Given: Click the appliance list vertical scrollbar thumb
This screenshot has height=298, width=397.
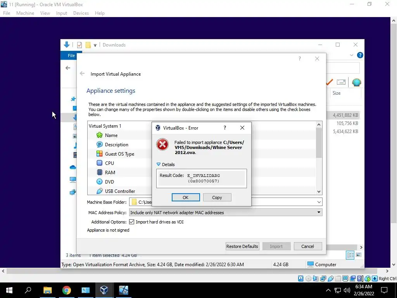Looking at the screenshot, I should click(319, 143).
